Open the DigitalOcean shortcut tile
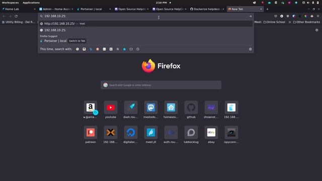Image resolution: width=322 pixels, height=181 pixels. click(x=131, y=133)
